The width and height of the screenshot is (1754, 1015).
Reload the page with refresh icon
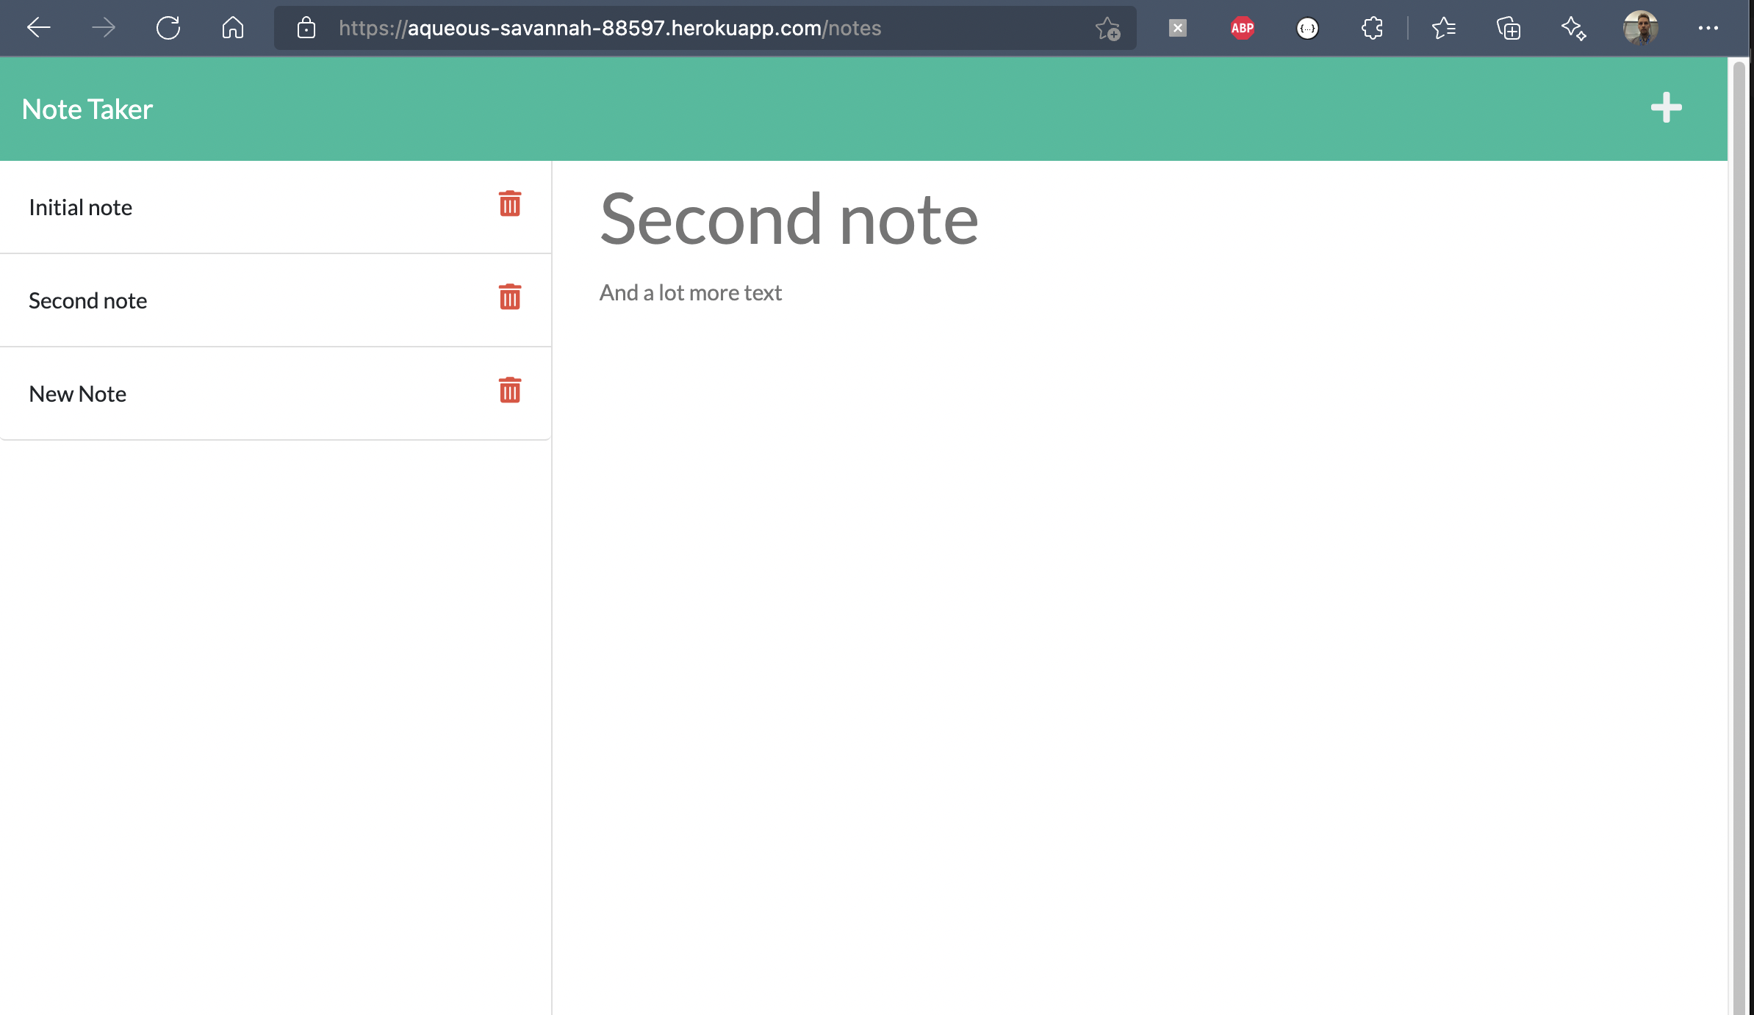[168, 28]
